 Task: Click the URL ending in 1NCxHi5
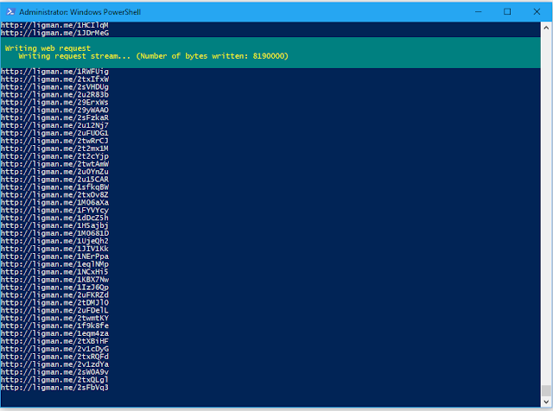pos(54,272)
